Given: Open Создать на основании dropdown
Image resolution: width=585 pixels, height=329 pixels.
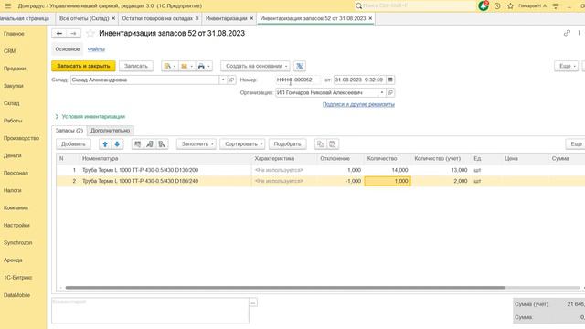Looking at the screenshot, I should tap(255, 66).
